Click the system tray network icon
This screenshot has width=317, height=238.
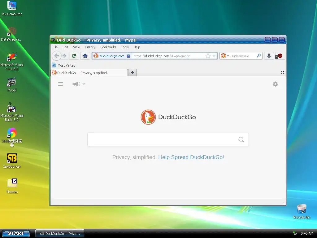coord(295,233)
